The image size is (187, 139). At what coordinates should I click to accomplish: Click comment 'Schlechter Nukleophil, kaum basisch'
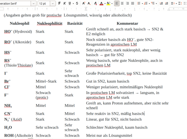pyautogui.click(x=117, y=128)
